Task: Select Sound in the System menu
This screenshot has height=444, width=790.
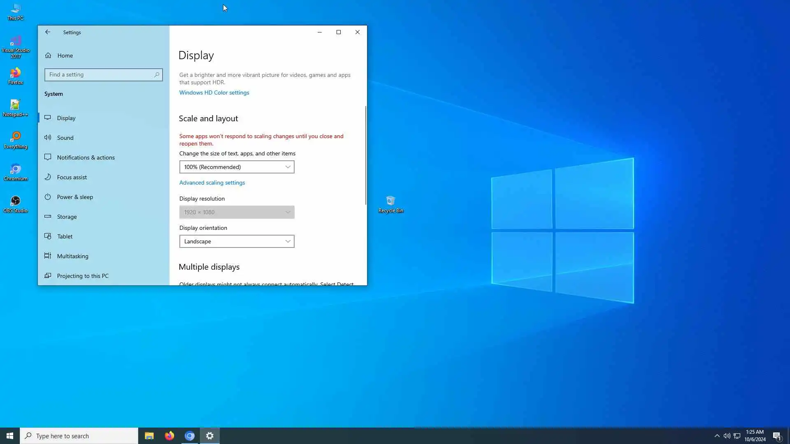Action: coord(65,138)
